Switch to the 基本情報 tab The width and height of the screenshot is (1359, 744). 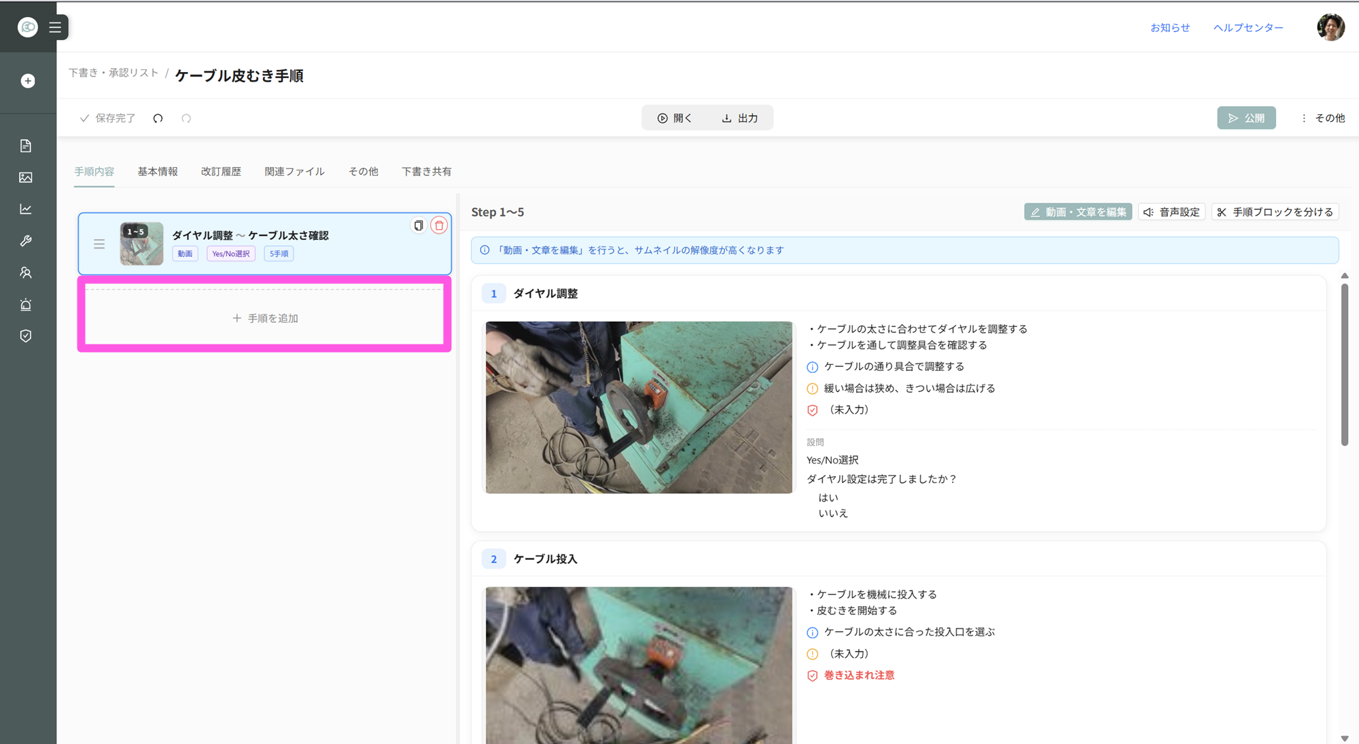[x=158, y=171]
